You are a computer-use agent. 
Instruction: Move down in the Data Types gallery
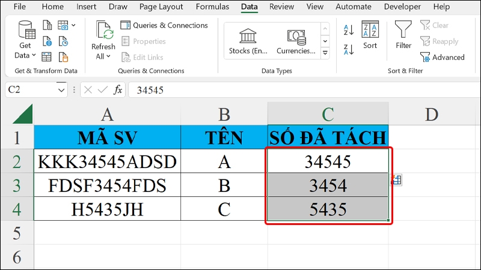coord(325,41)
